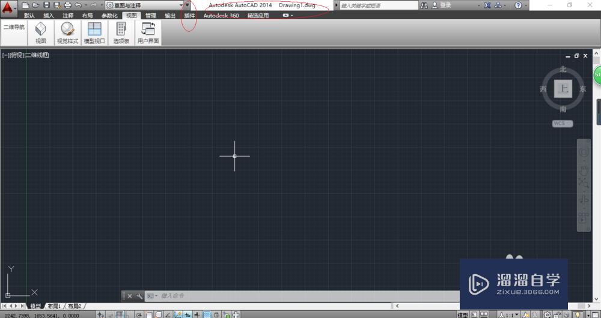
Task: Switch to the 默认 ribbon tab
Action: tap(29, 16)
